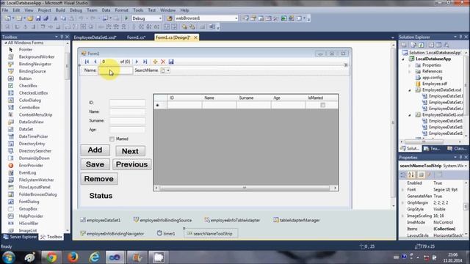Click Move First in binding navigator

click(87, 62)
